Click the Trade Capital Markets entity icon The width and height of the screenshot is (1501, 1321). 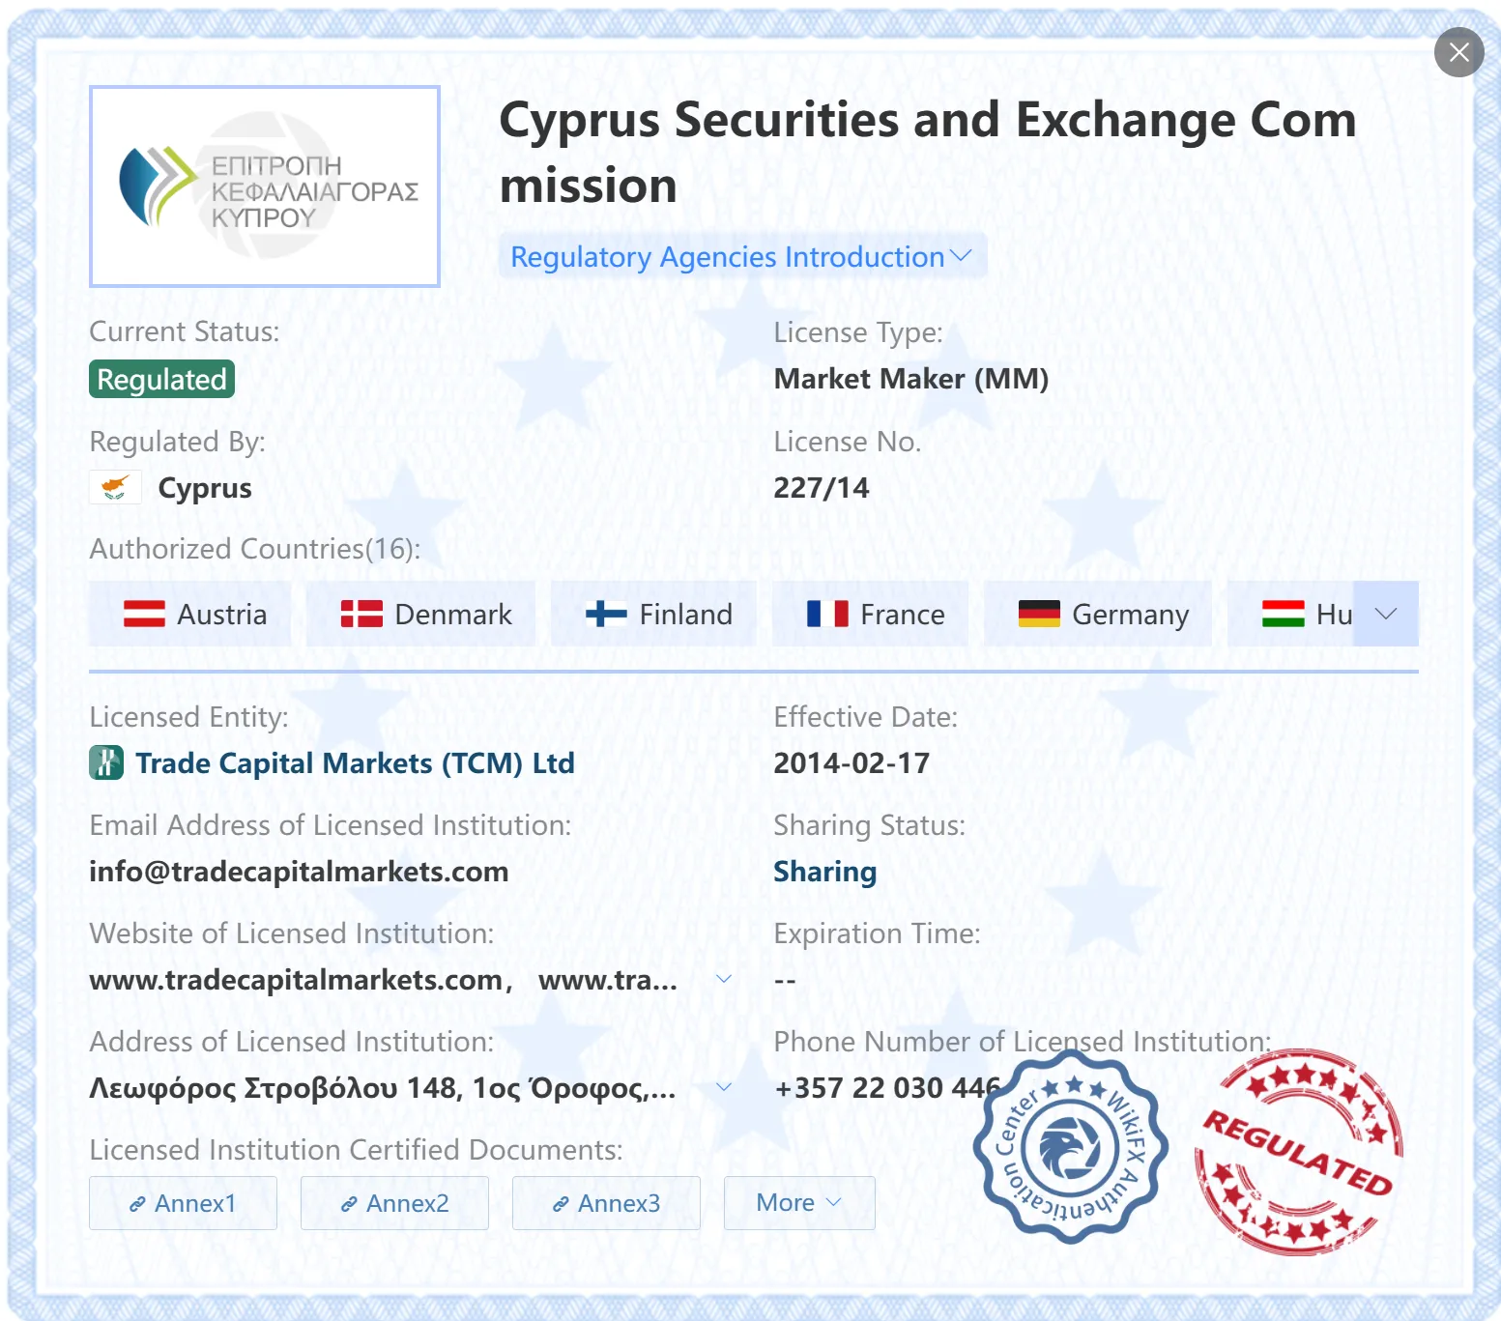[x=106, y=762]
